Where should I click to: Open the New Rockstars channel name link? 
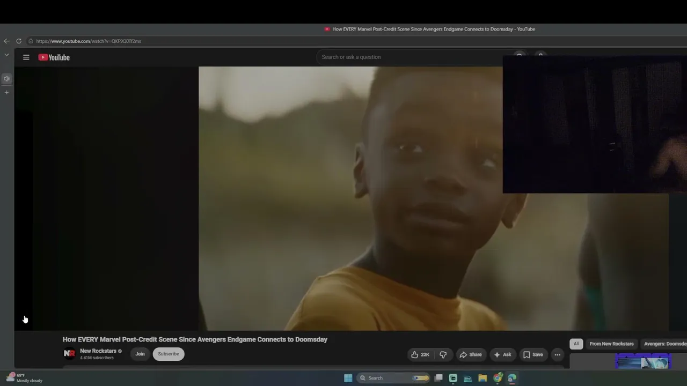click(x=98, y=351)
